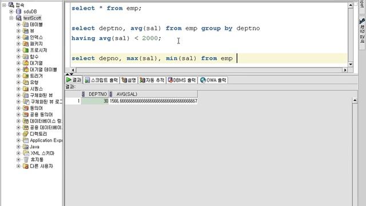Switch to the 스크립트 출력 tab
The width and height of the screenshot is (366, 206).
click(x=102, y=80)
